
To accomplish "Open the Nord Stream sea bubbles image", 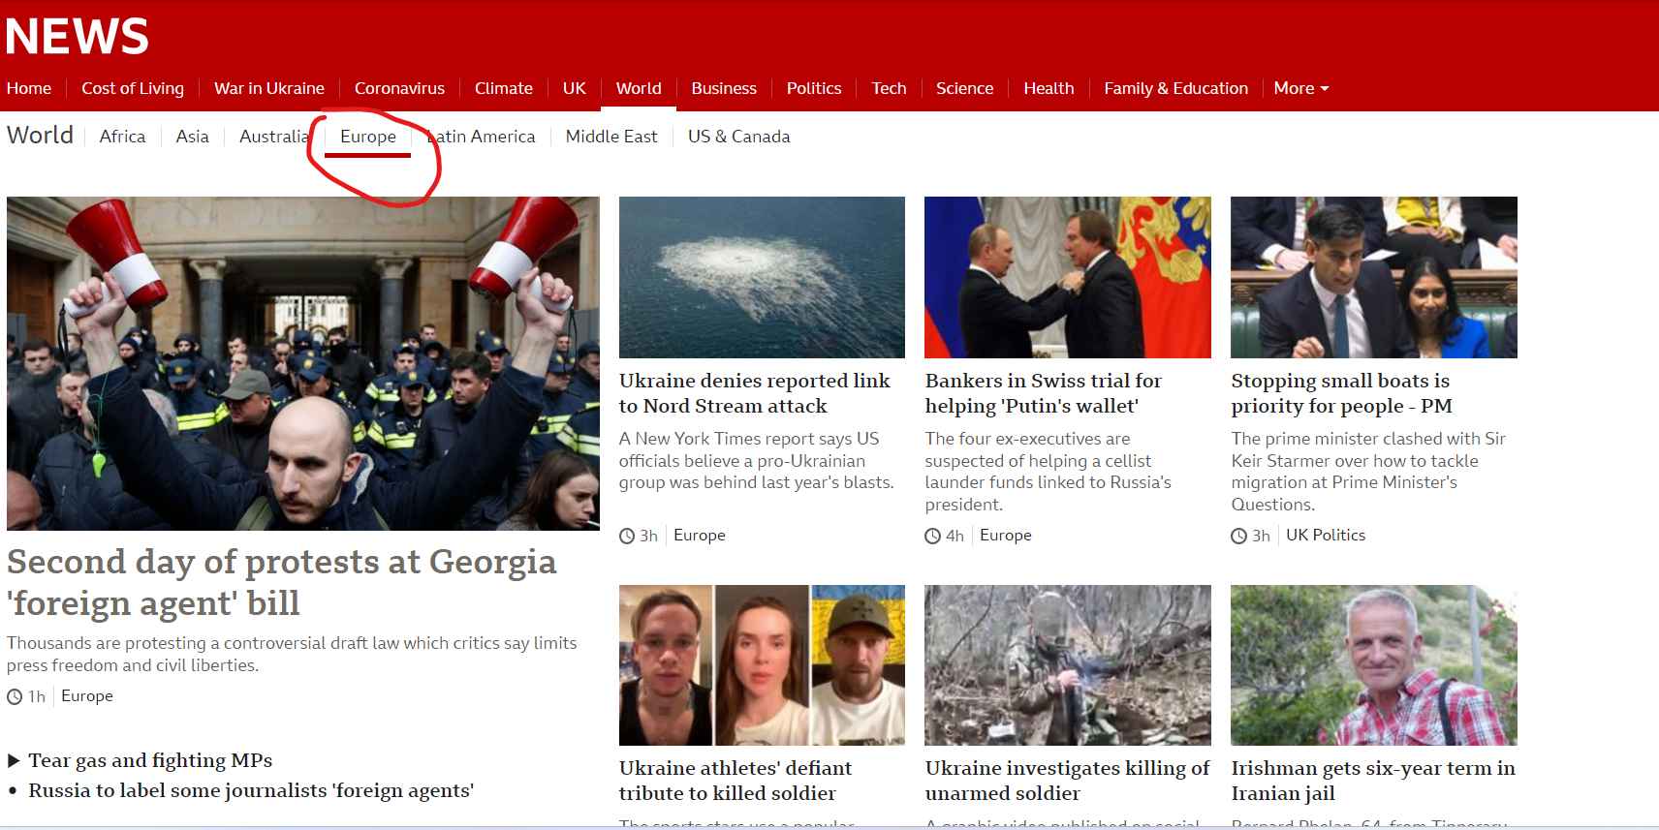I will pyautogui.click(x=762, y=277).
